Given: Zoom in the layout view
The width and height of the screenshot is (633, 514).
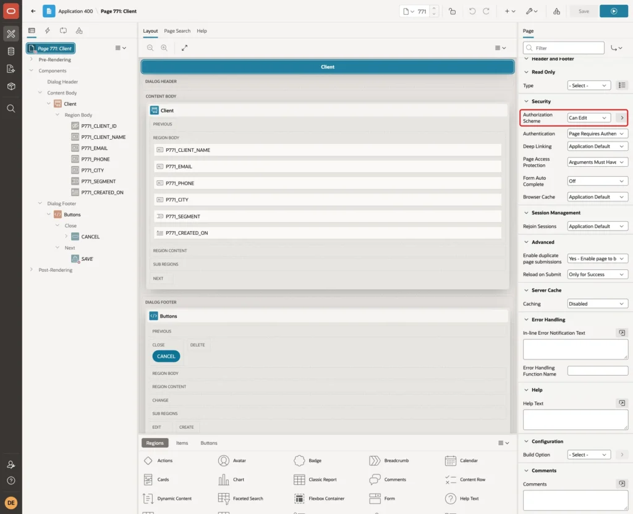Looking at the screenshot, I should (x=164, y=48).
